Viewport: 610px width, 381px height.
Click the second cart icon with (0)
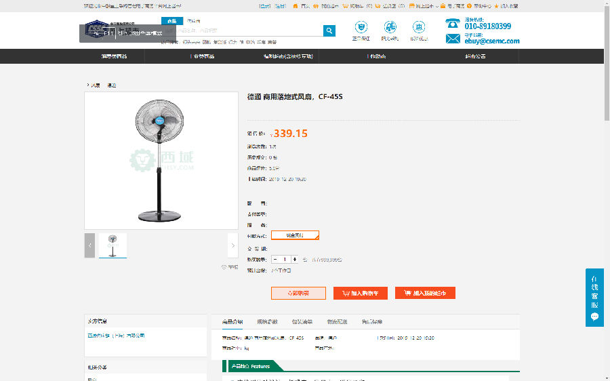378,6
